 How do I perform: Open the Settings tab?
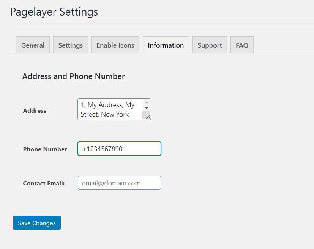click(x=70, y=45)
